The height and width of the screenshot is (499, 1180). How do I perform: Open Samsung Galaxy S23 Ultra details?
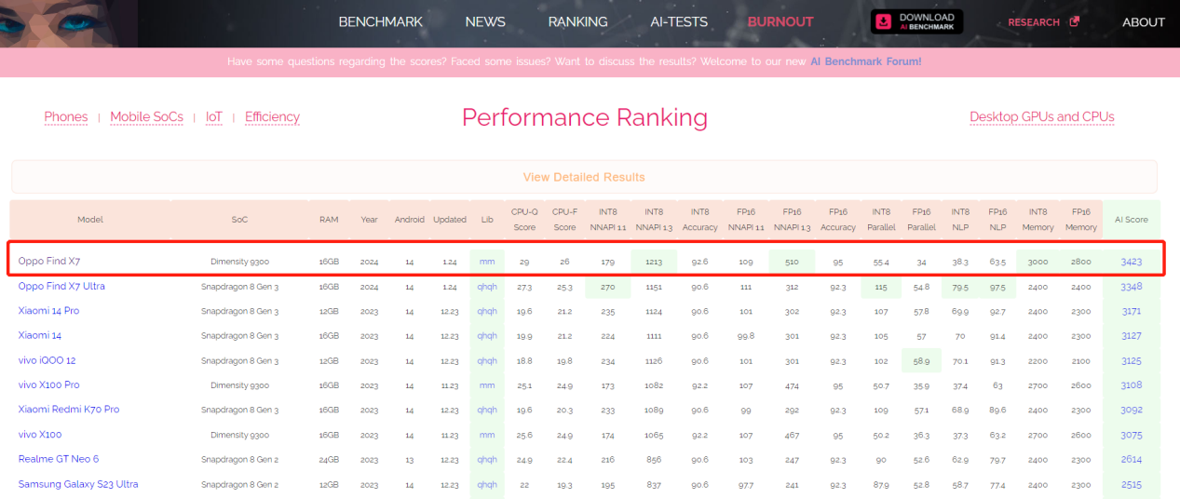[x=78, y=484]
